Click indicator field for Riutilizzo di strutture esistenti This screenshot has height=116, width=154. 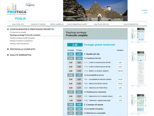pos(120,71)
